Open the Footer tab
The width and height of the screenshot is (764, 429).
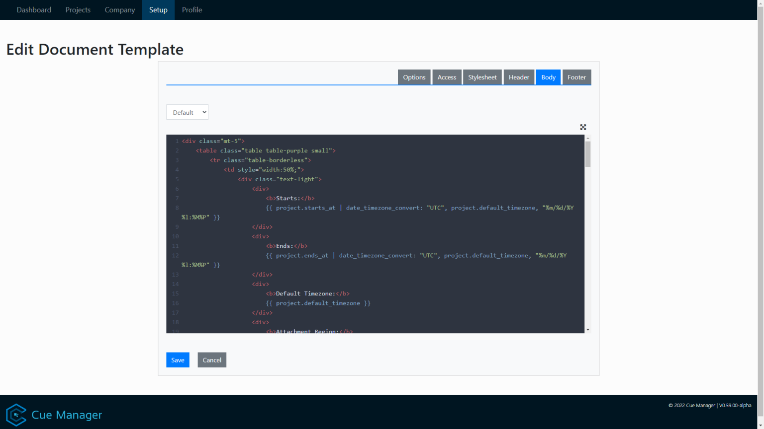coord(576,77)
